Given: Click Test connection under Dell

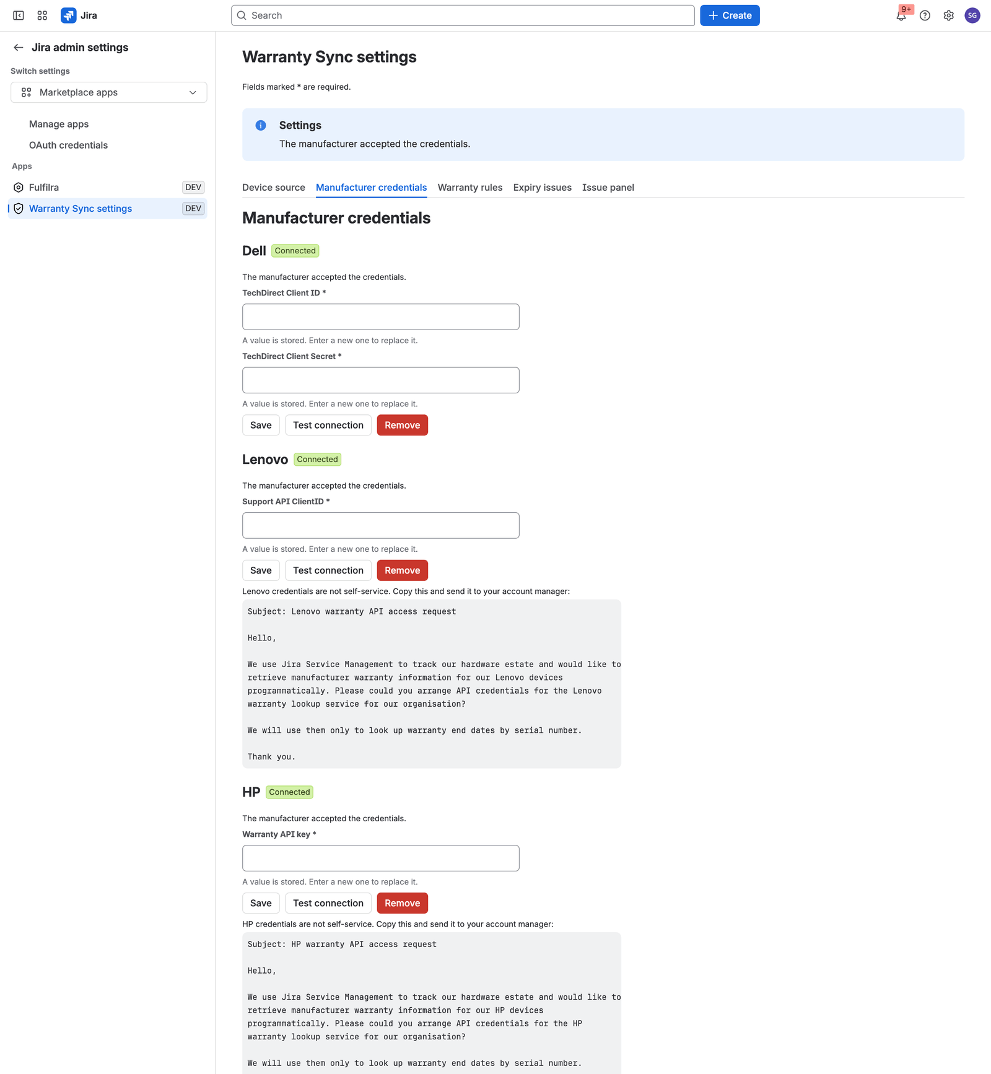Looking at the screenshot, I should click(x=328, y=425).
